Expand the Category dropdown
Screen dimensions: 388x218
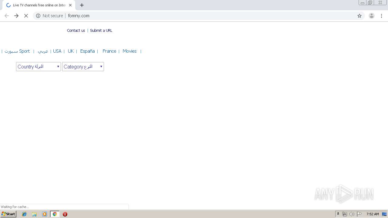[83, 67]
